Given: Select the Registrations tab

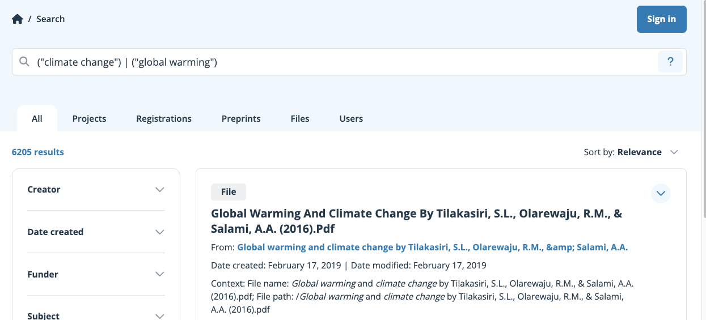Looking at the screenshot, I should (x=164, y=118).
